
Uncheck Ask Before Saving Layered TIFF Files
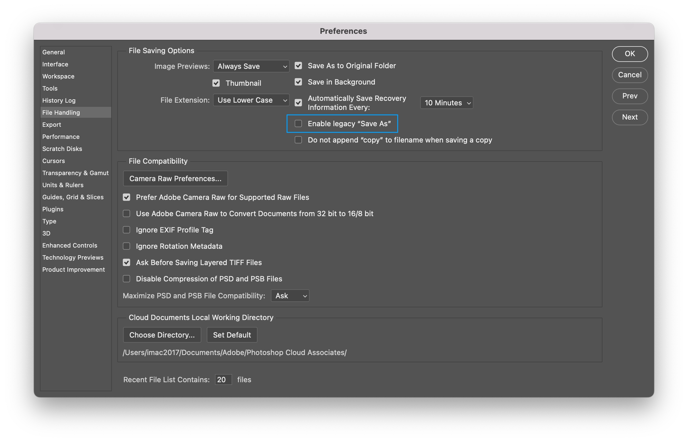pos(126,263)
